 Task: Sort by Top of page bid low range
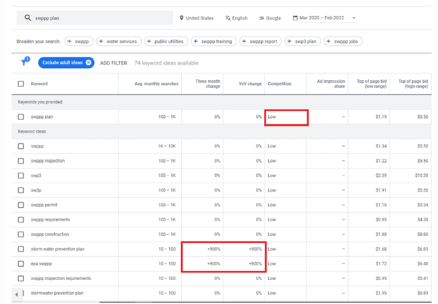pos(372,84)
